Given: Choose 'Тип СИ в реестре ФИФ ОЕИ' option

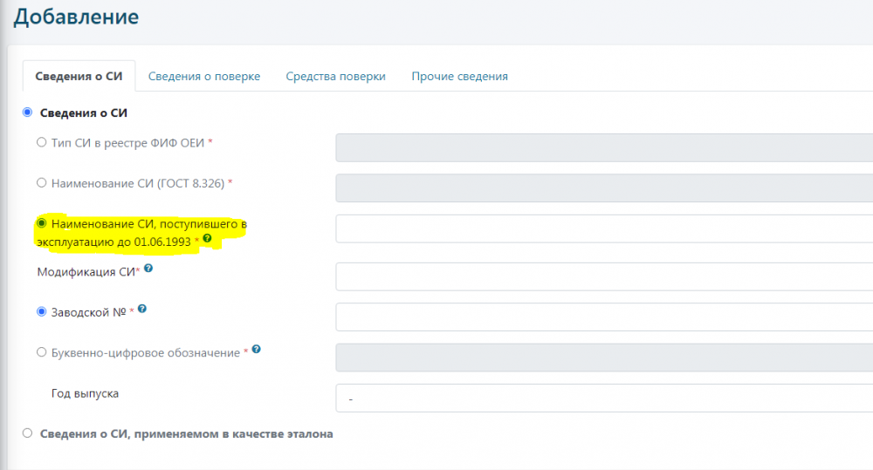Looking at the screenshot, I should [x=41, y=141].
